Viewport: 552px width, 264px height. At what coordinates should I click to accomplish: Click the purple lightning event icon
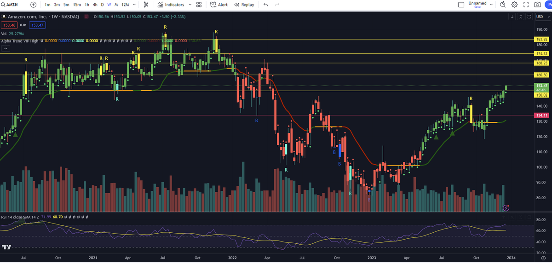[x=506, y=207]
